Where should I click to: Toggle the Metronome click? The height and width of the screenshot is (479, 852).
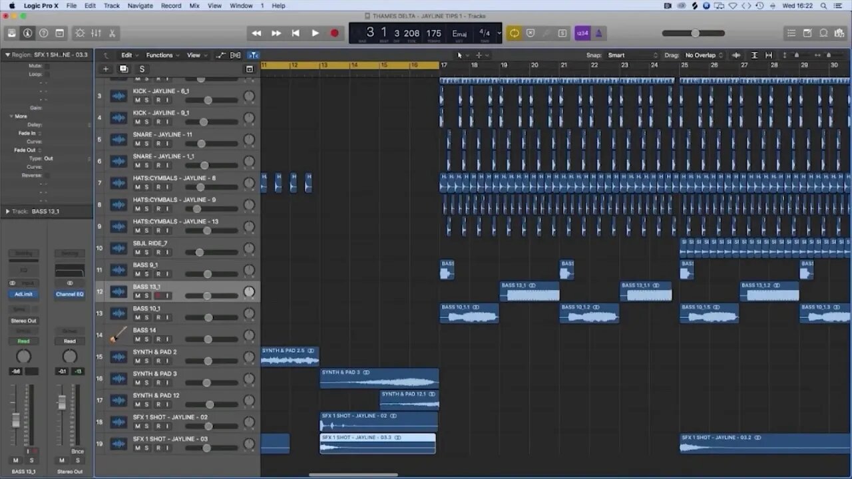[598, 33]
